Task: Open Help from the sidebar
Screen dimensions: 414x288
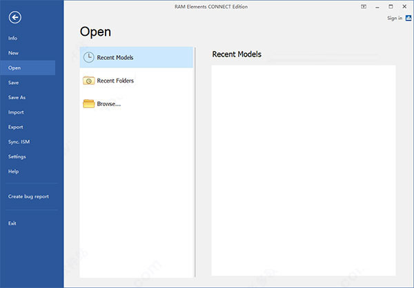Action: coord(13,172)
